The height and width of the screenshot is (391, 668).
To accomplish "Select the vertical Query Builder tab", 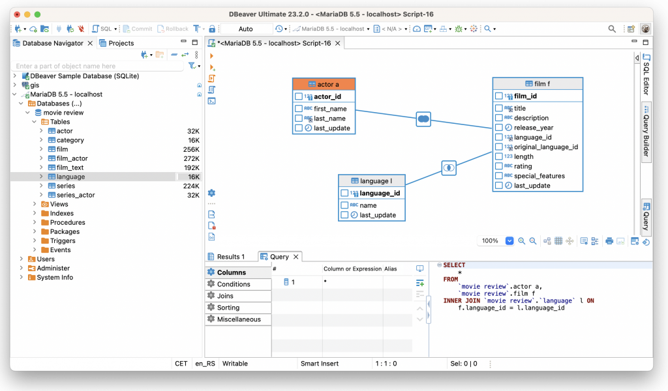I will (x=646, y=132).
